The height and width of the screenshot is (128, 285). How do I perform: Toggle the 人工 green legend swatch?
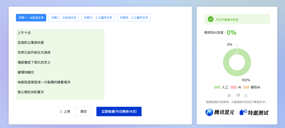217,87
